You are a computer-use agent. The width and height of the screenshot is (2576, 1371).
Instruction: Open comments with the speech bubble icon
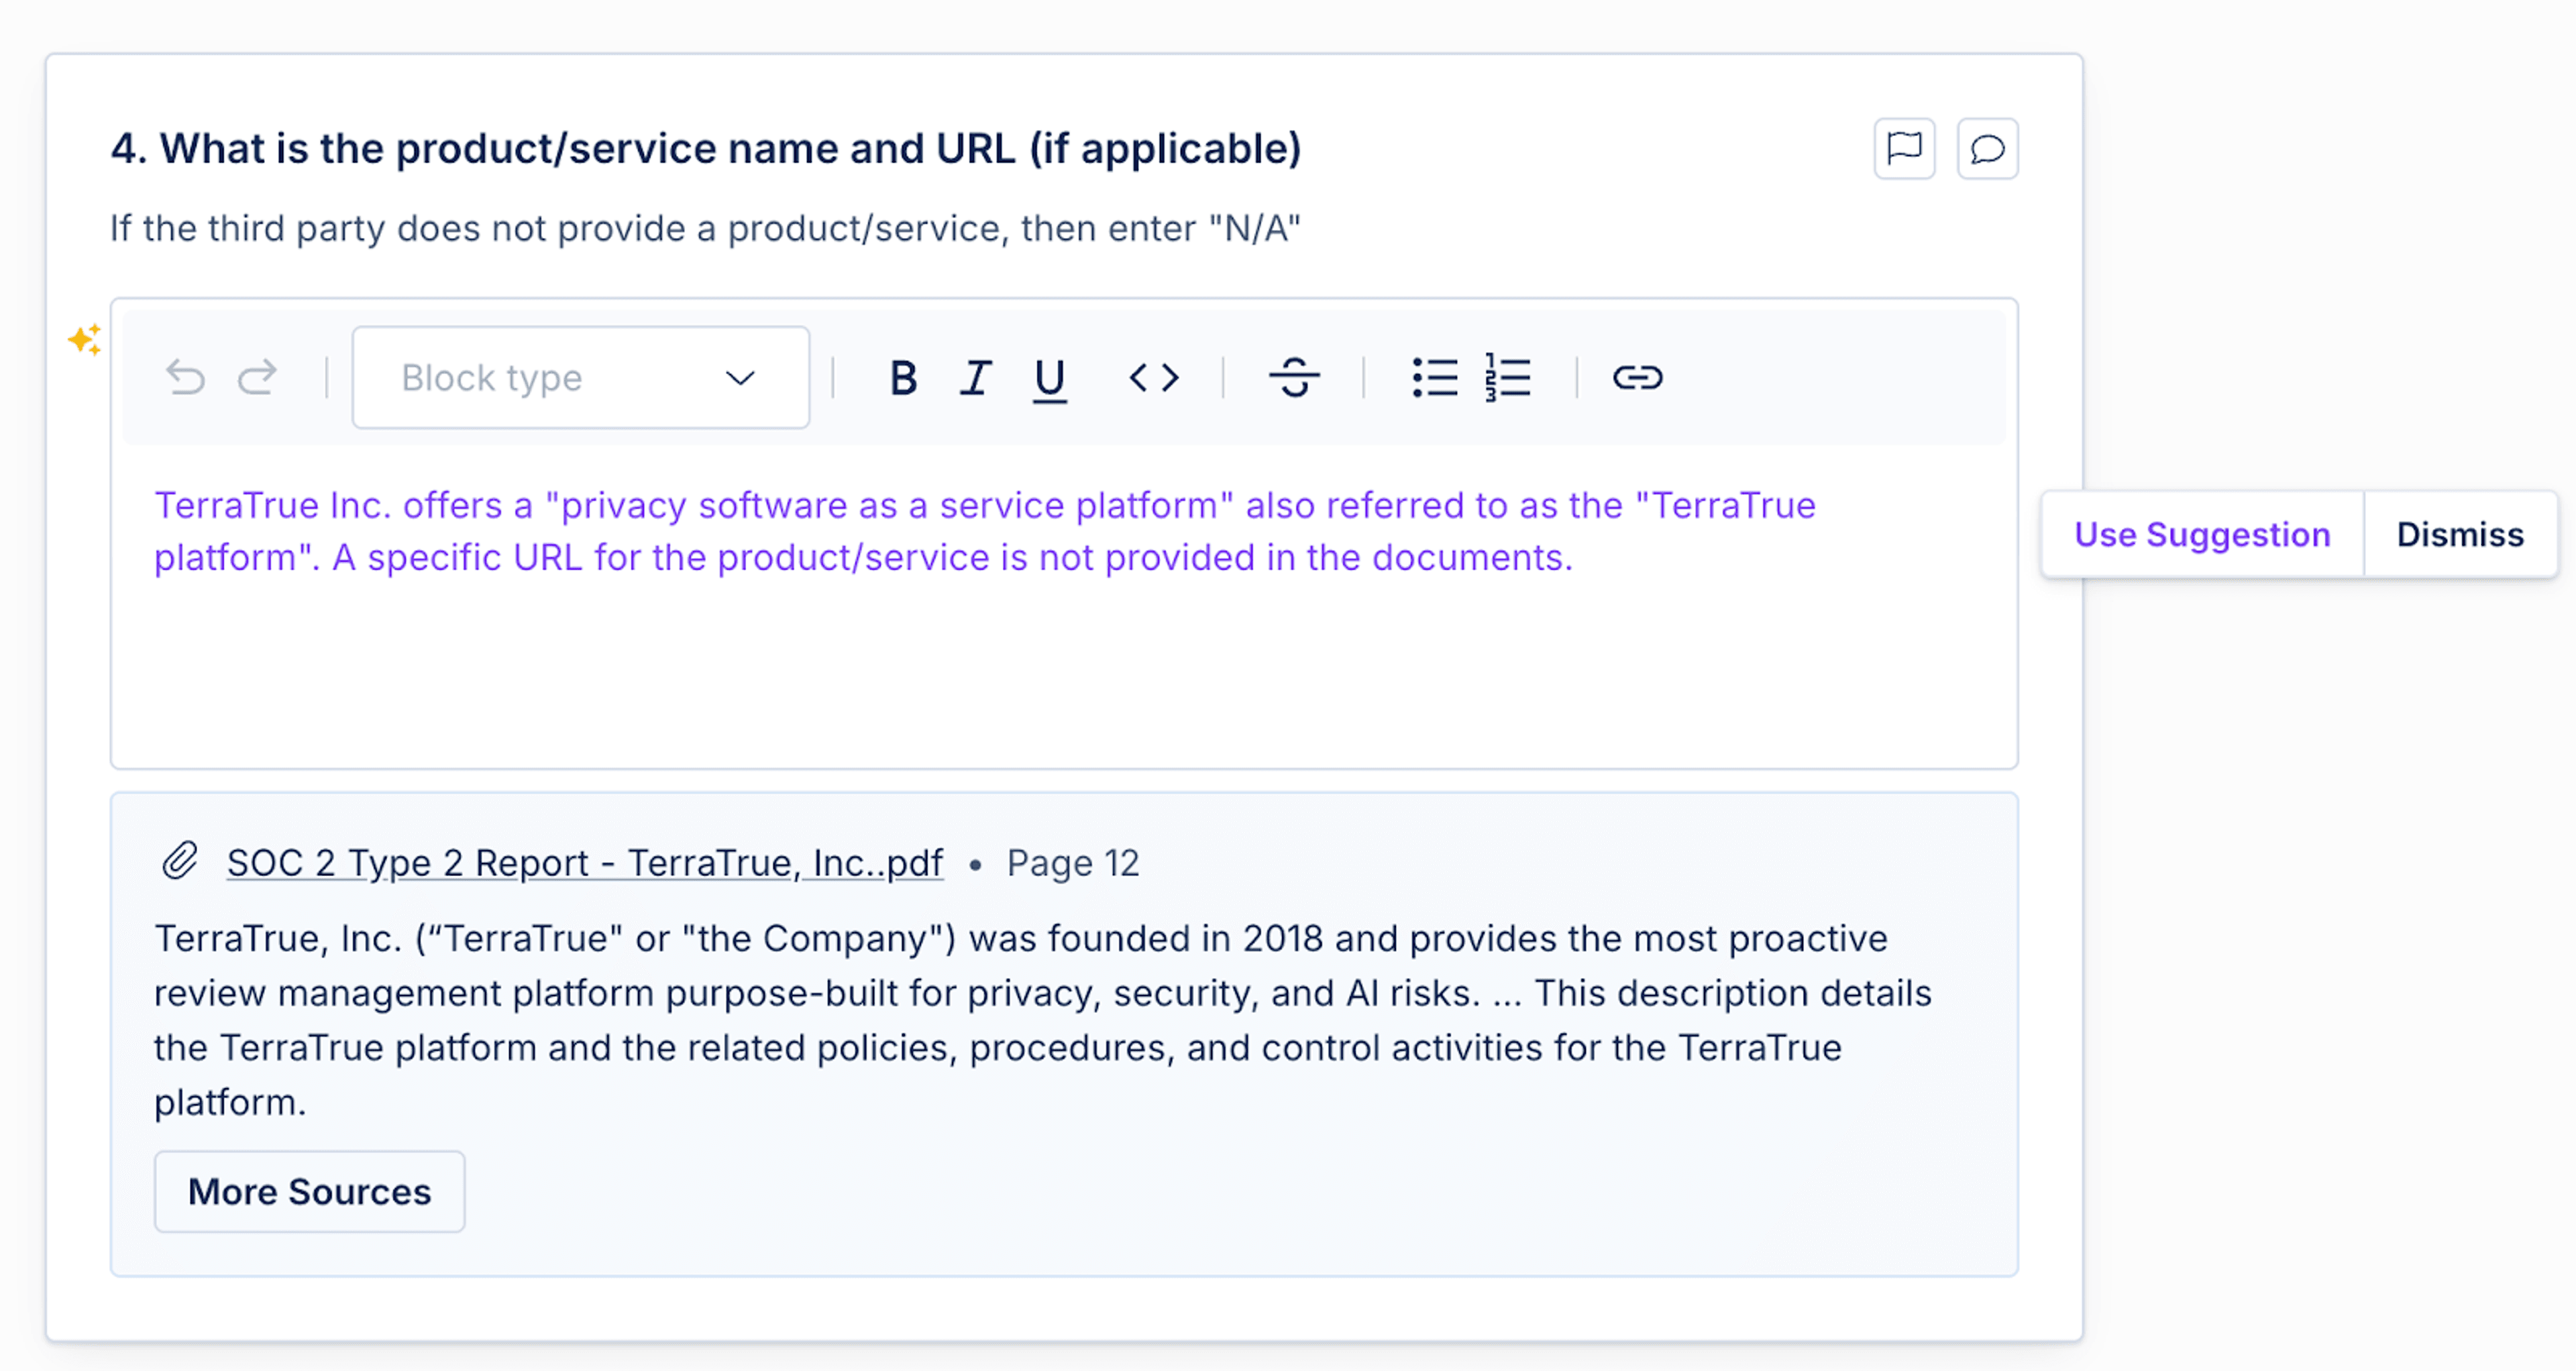(x=1987, y=149)
